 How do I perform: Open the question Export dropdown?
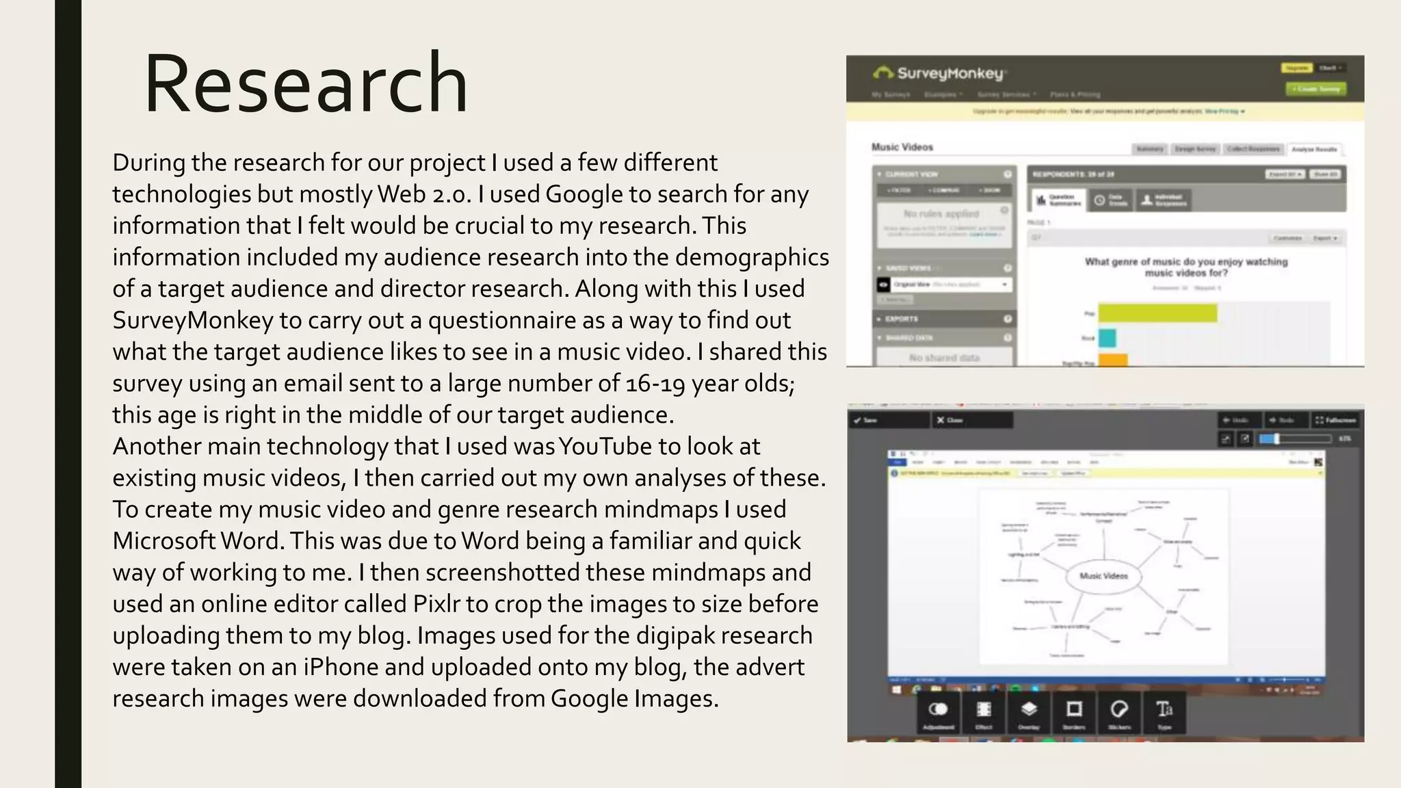(1326, 238)
